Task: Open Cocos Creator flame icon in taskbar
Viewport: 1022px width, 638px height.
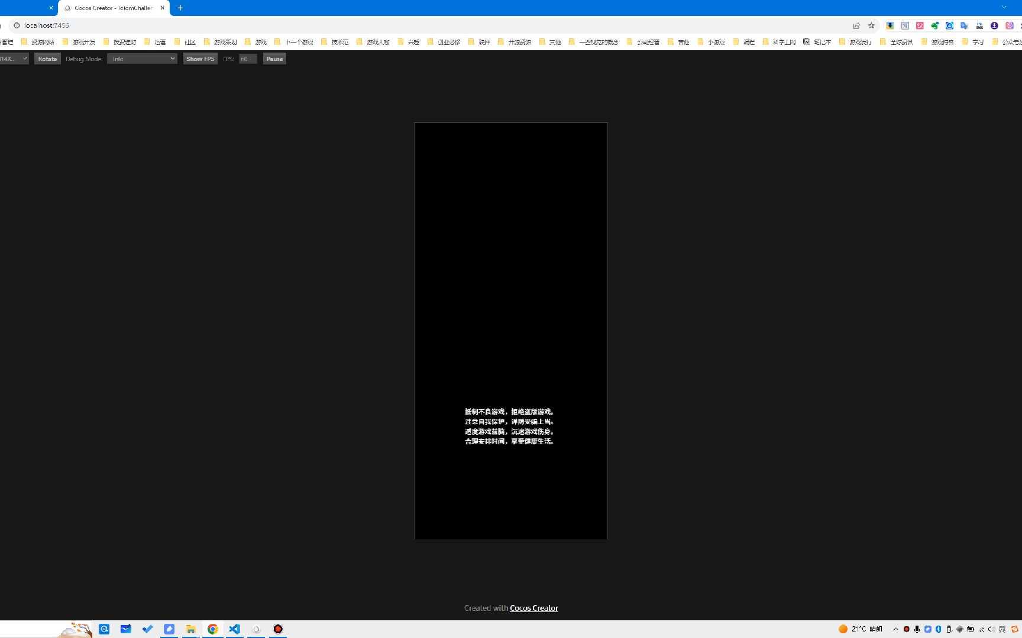Action: tap(256, 629)
